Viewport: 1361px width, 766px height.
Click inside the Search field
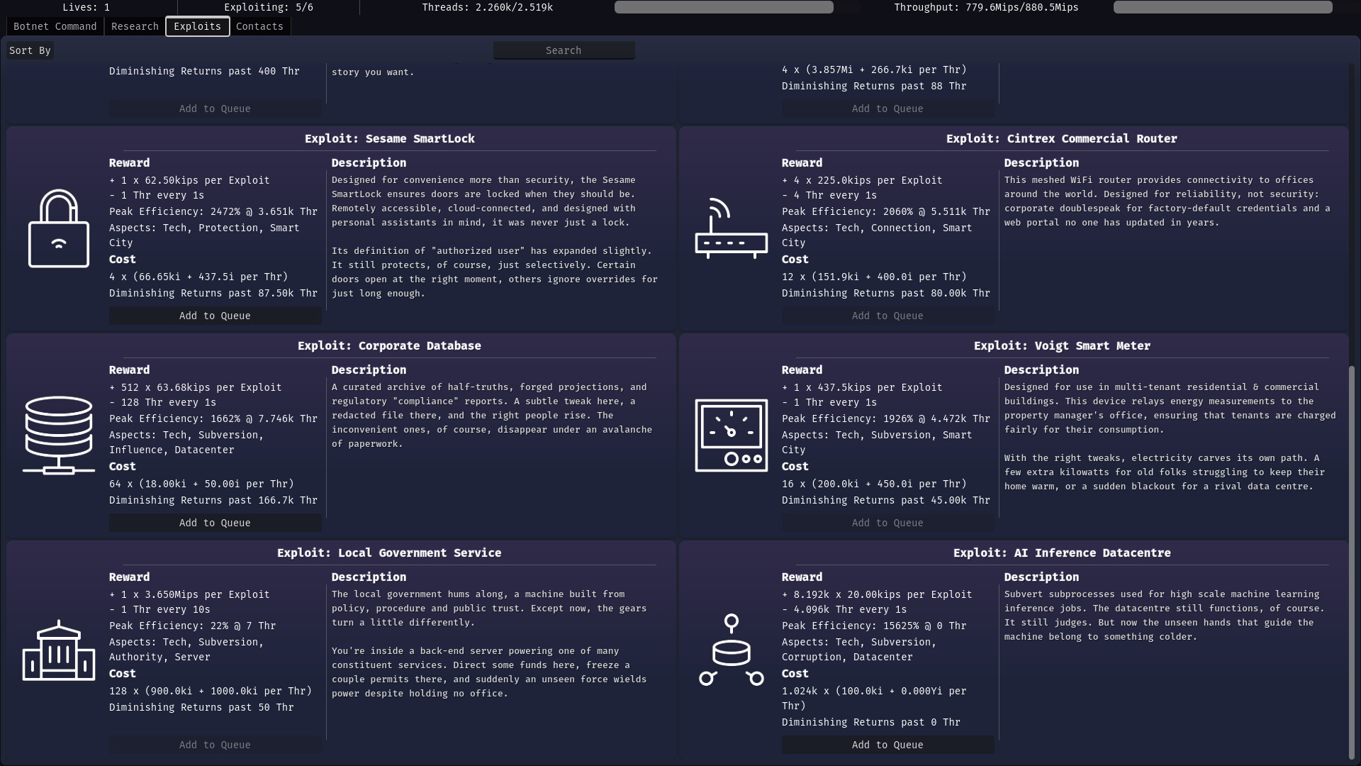(564, 50)
